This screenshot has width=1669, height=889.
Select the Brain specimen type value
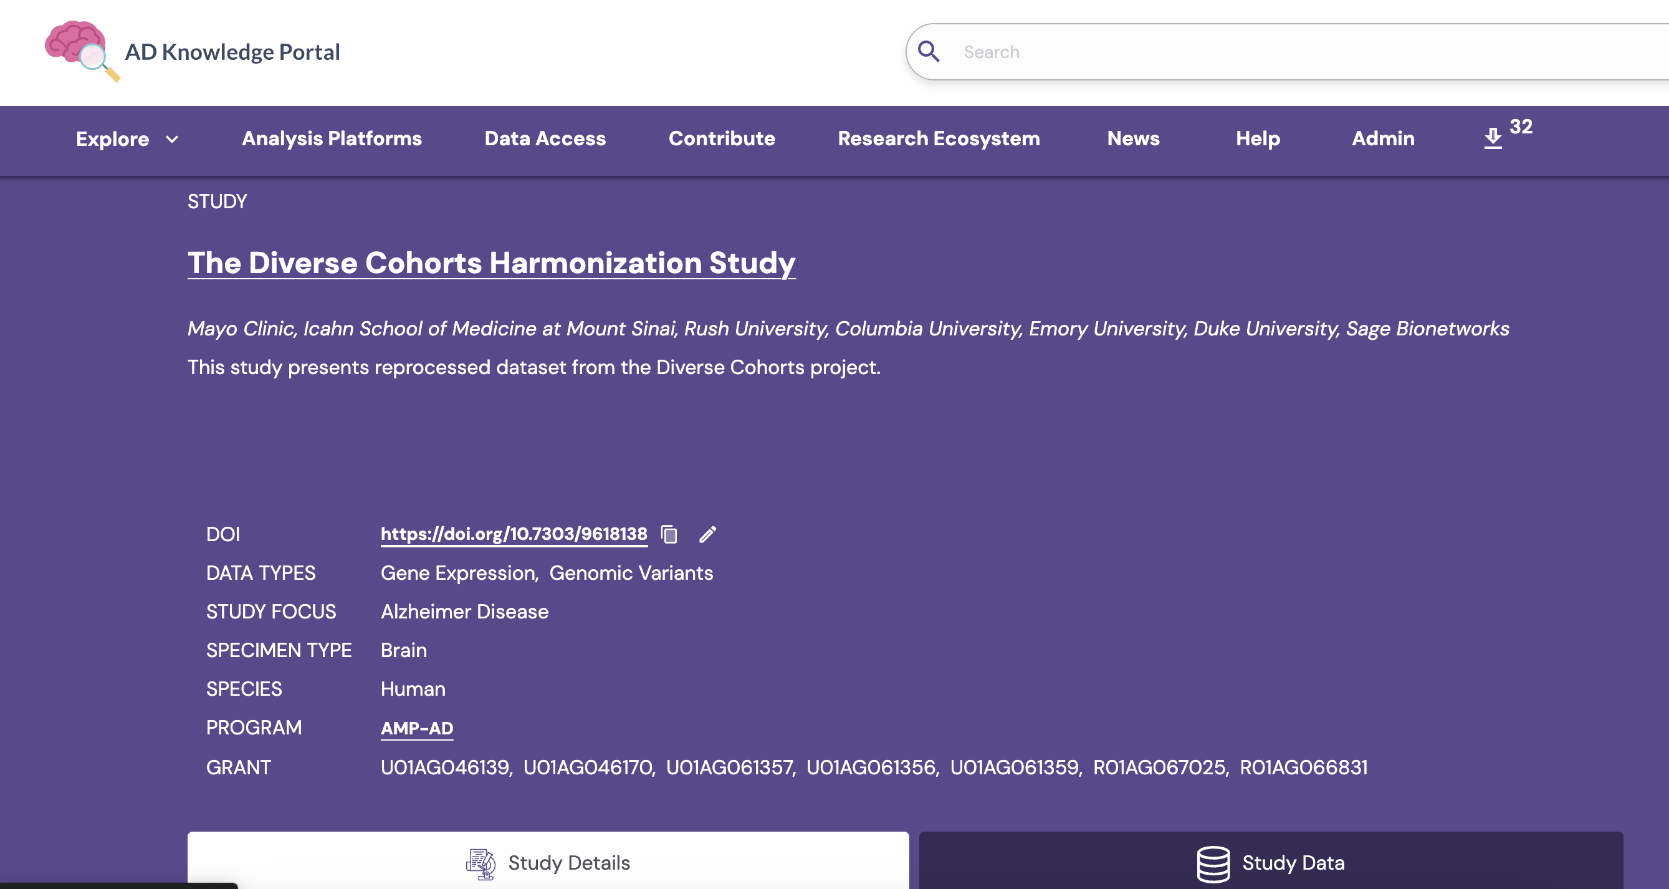click(x=404, y=650)
